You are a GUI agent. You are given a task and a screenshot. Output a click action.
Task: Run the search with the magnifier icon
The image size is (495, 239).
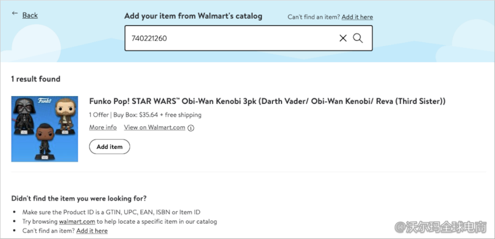[x=358, y=38]
